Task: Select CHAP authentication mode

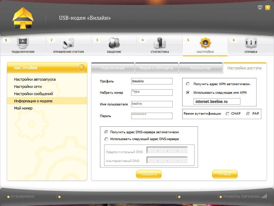Action: coord(228,114)
